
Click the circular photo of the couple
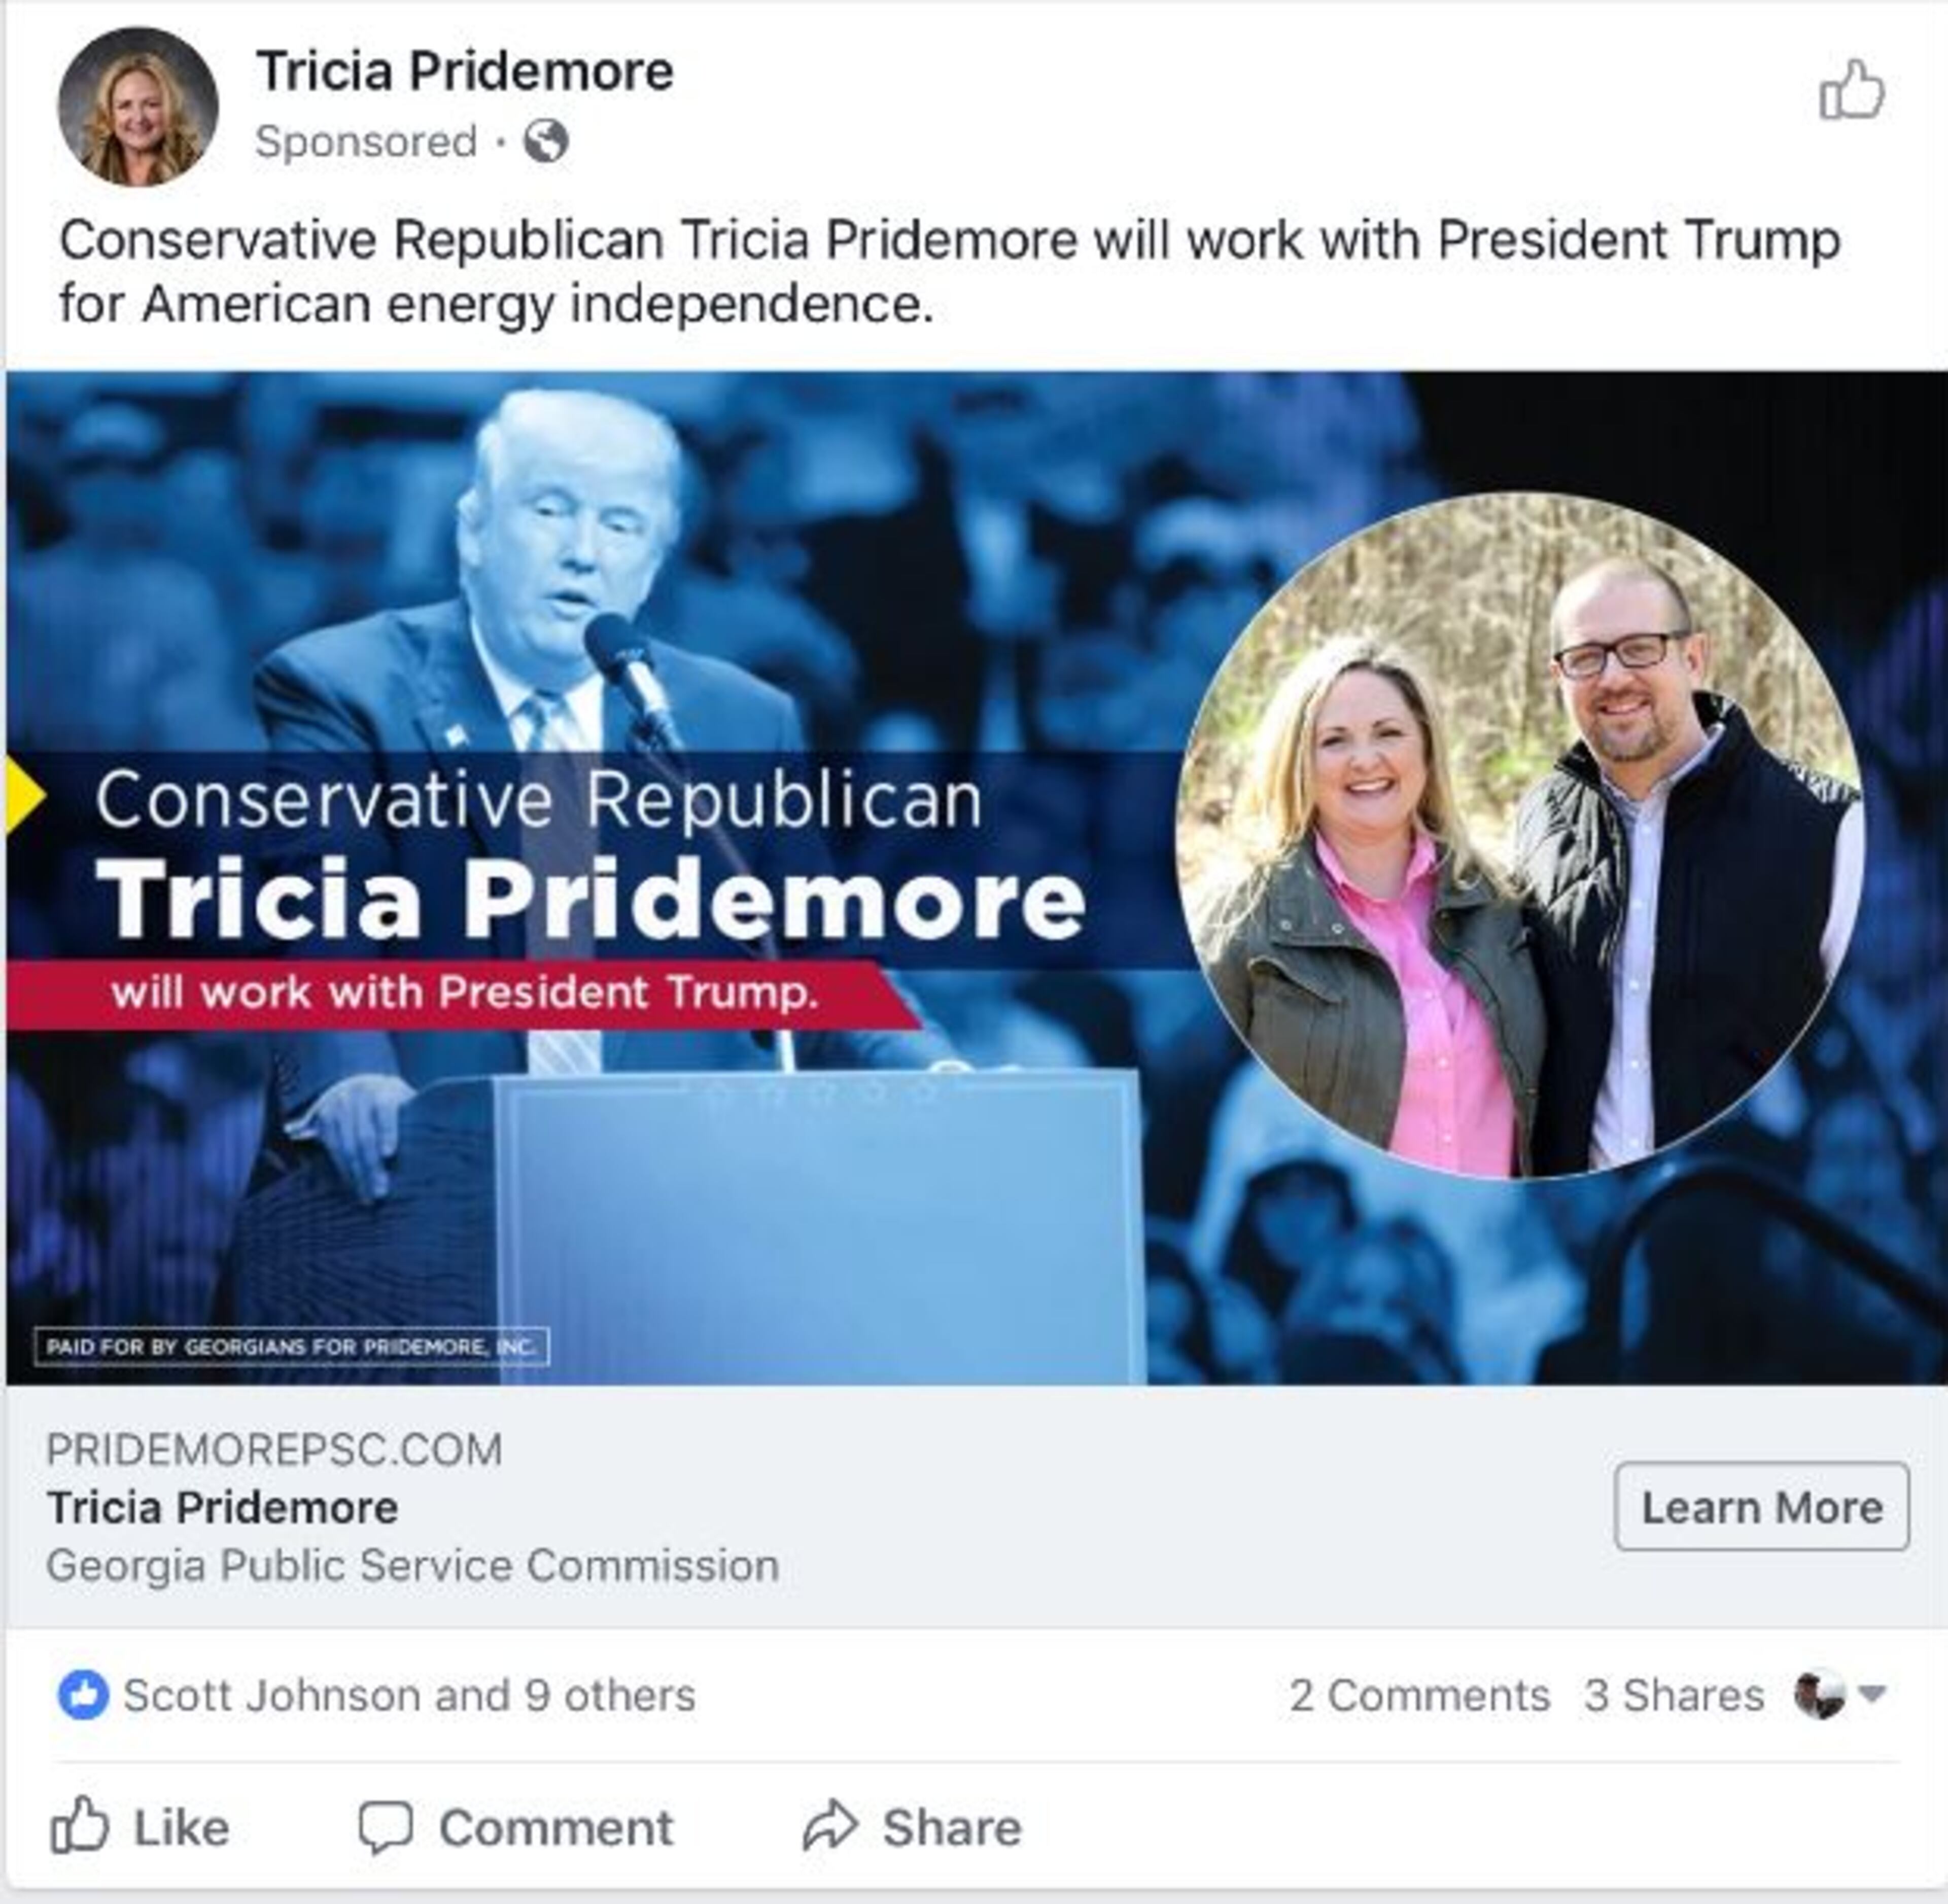point(1519,835)
